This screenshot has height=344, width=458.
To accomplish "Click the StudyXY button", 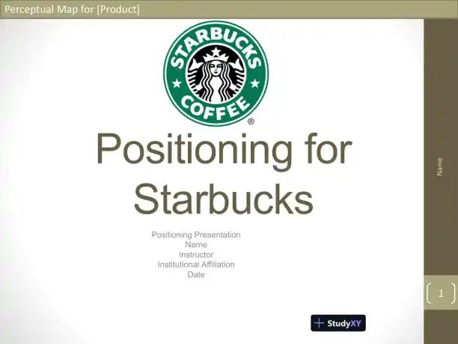I will 338,323.
